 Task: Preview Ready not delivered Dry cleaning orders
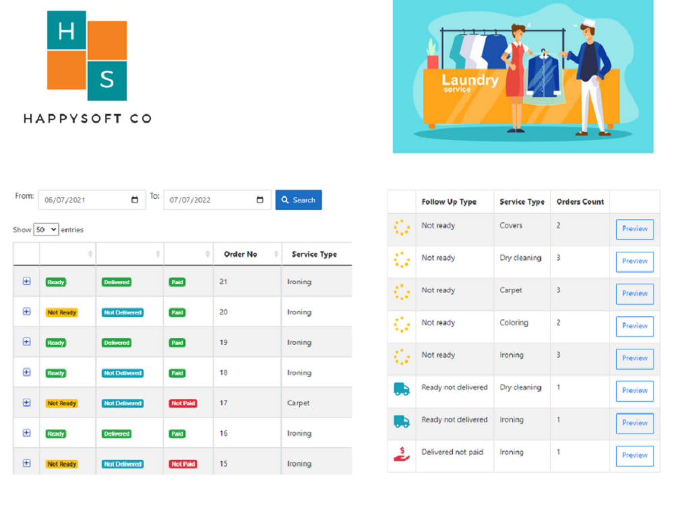(634, 391)
